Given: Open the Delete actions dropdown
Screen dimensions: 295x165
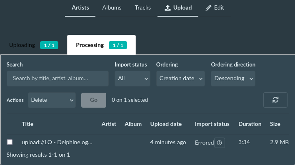Looking at the screenshot, I should (52, 100).
